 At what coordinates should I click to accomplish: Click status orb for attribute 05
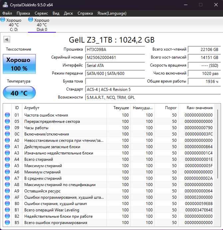click(x=7, y=121)
